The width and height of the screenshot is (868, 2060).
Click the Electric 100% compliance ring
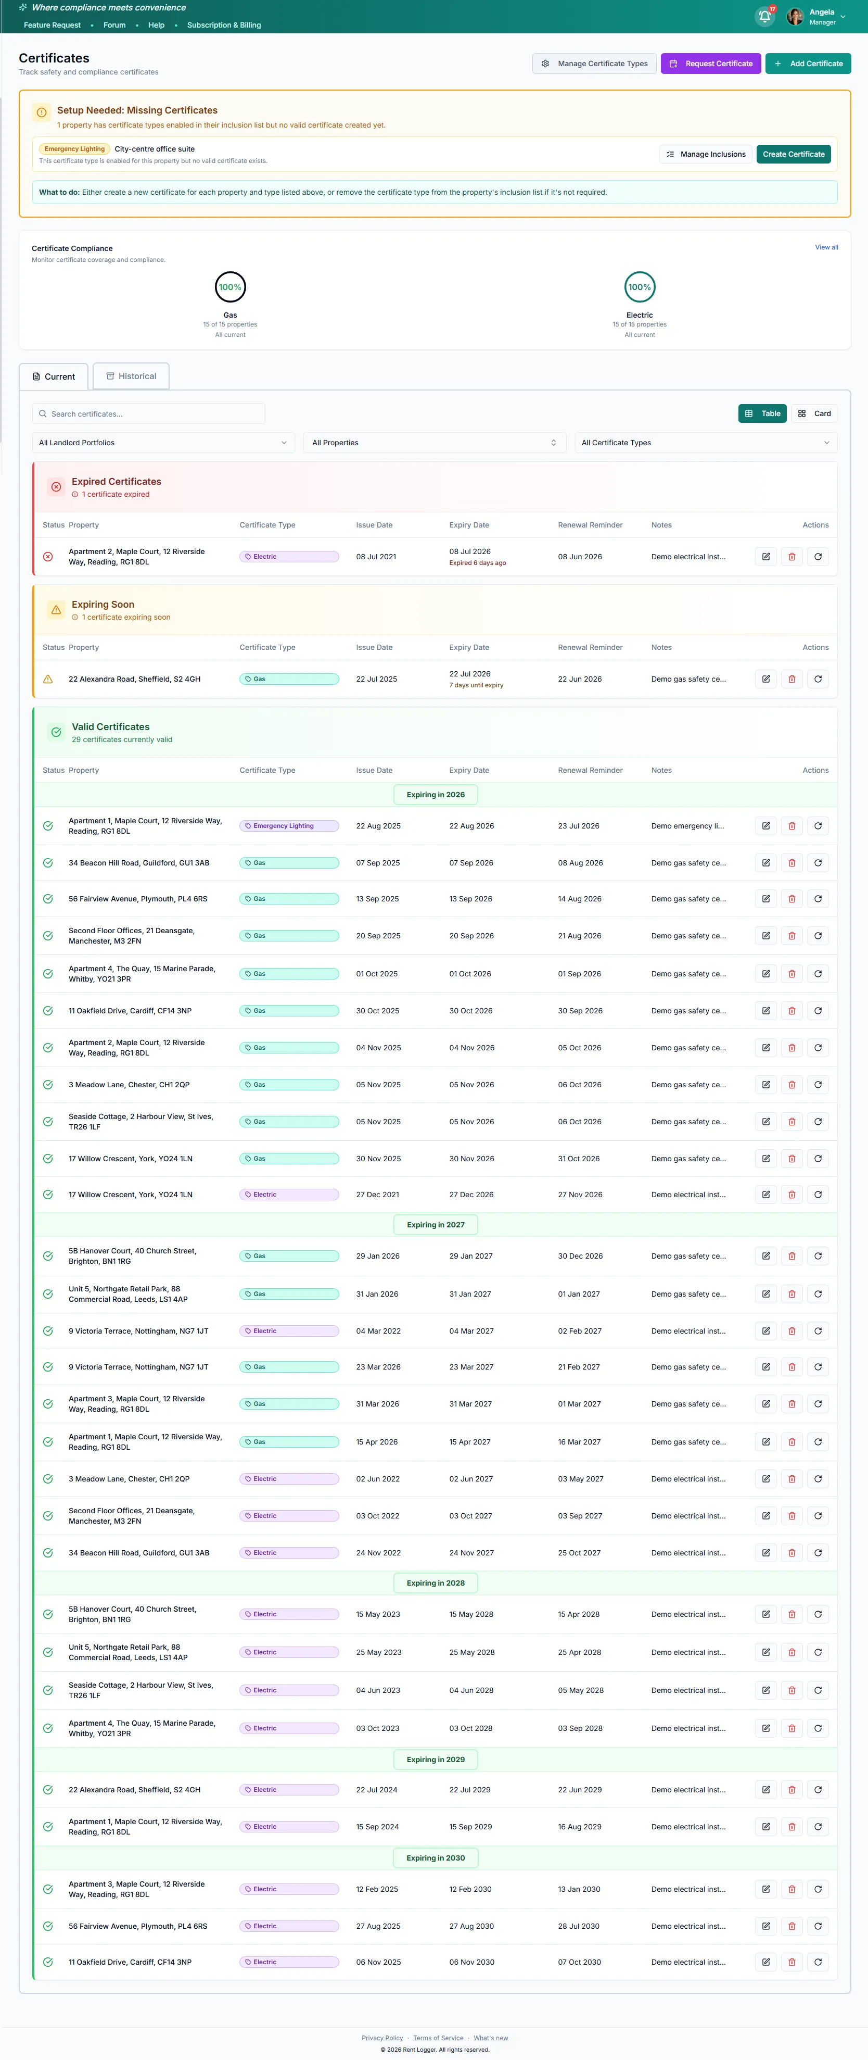pos(640,287)
